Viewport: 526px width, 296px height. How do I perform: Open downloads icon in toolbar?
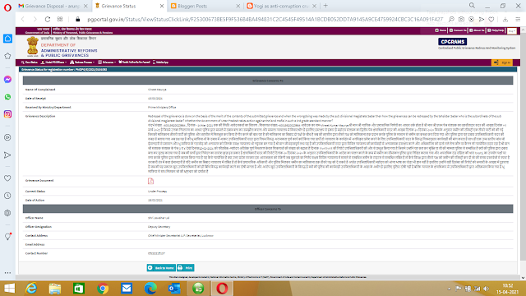pyautogui.click(x=505, y=20)
